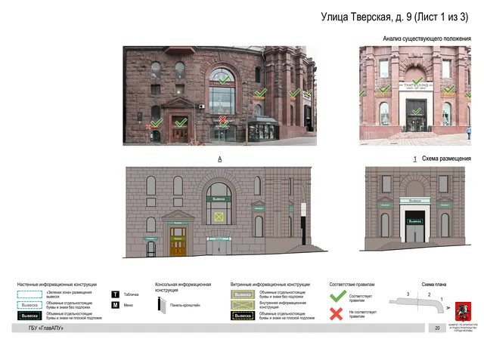This screenshot has width=484, height=342.
Task: Click the «Схема размещения» label
Action: click(446, 159)
